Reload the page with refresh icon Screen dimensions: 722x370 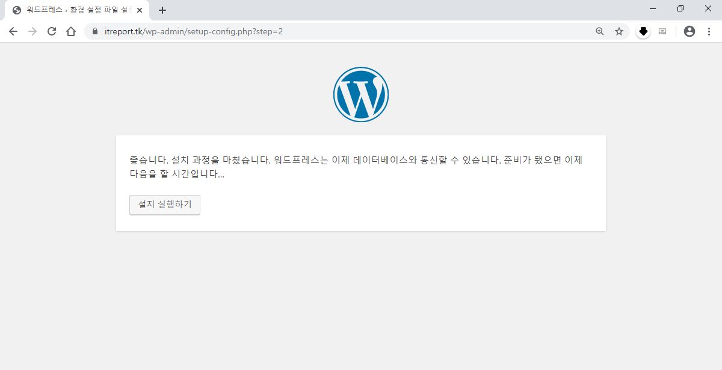(52, 31)
